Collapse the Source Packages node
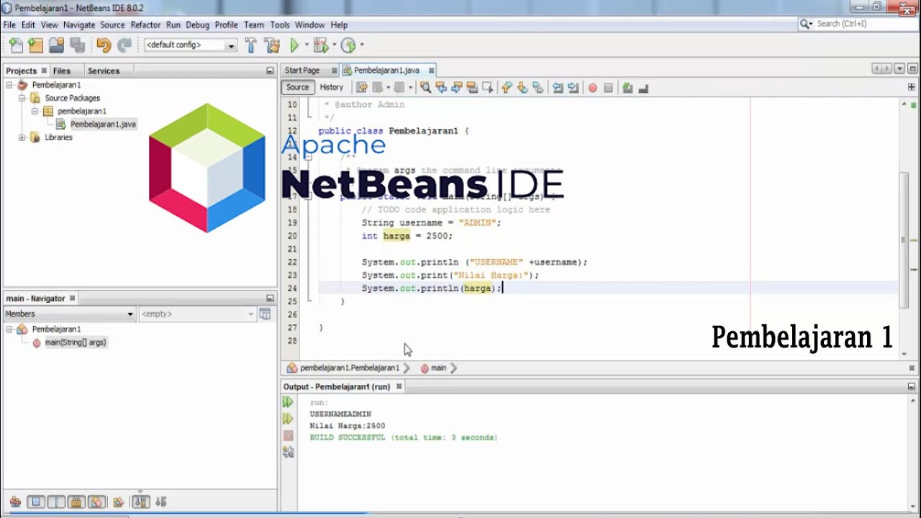The height and width of the screenshot is (518, 921). click(22, 98)
